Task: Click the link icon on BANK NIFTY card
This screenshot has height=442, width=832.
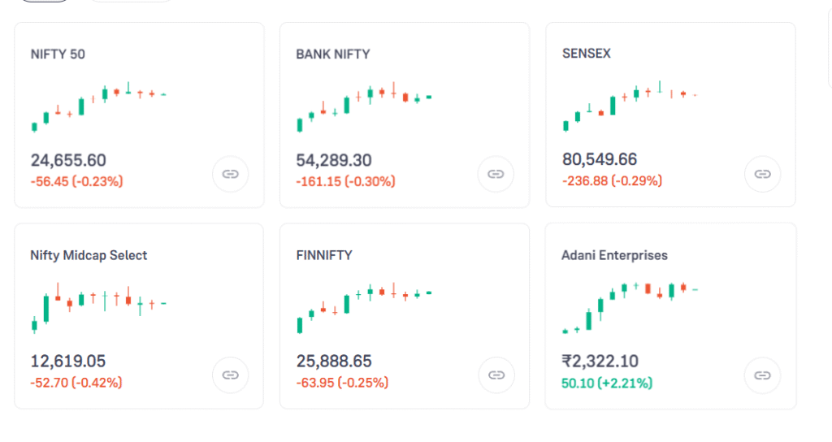Action: pos(496,174)
